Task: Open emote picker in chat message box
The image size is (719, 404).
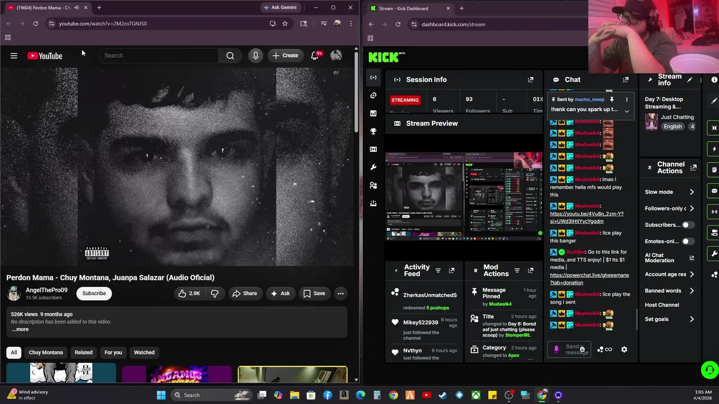Action: (582, 350)
